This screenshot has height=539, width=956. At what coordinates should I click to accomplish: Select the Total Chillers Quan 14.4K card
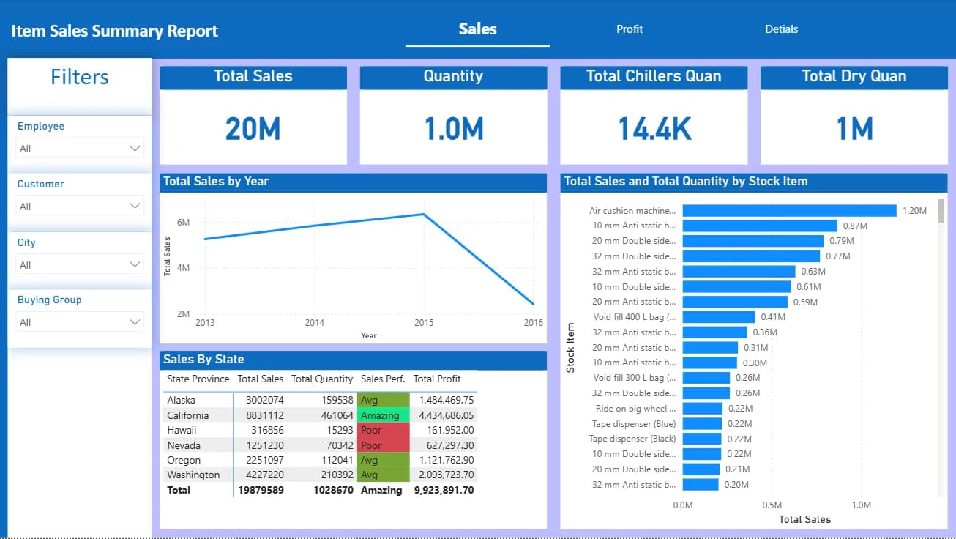[x=654, y=115]
